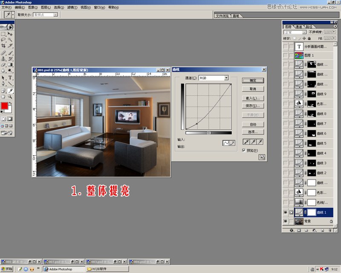
Task: Hide the 曲线 1 layer eye icon
Action: click(285, 212)
